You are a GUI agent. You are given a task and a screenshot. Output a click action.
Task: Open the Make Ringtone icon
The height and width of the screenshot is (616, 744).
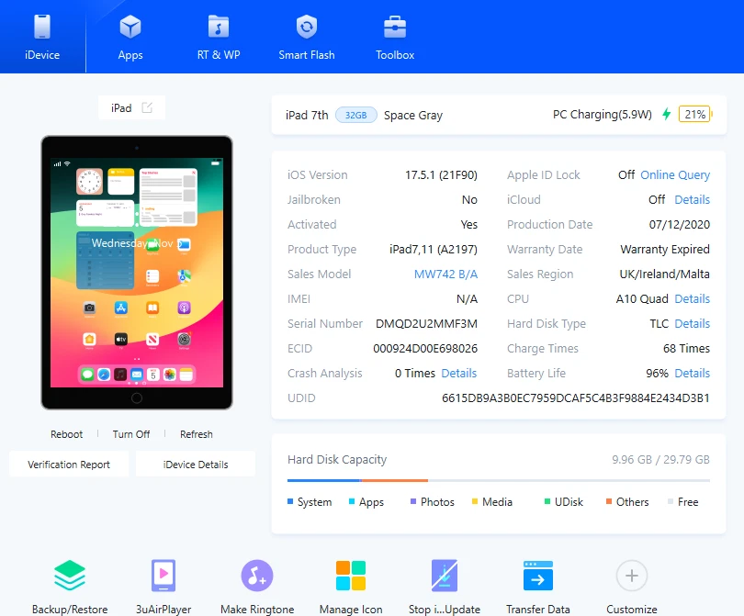click(x=256, y=576)
